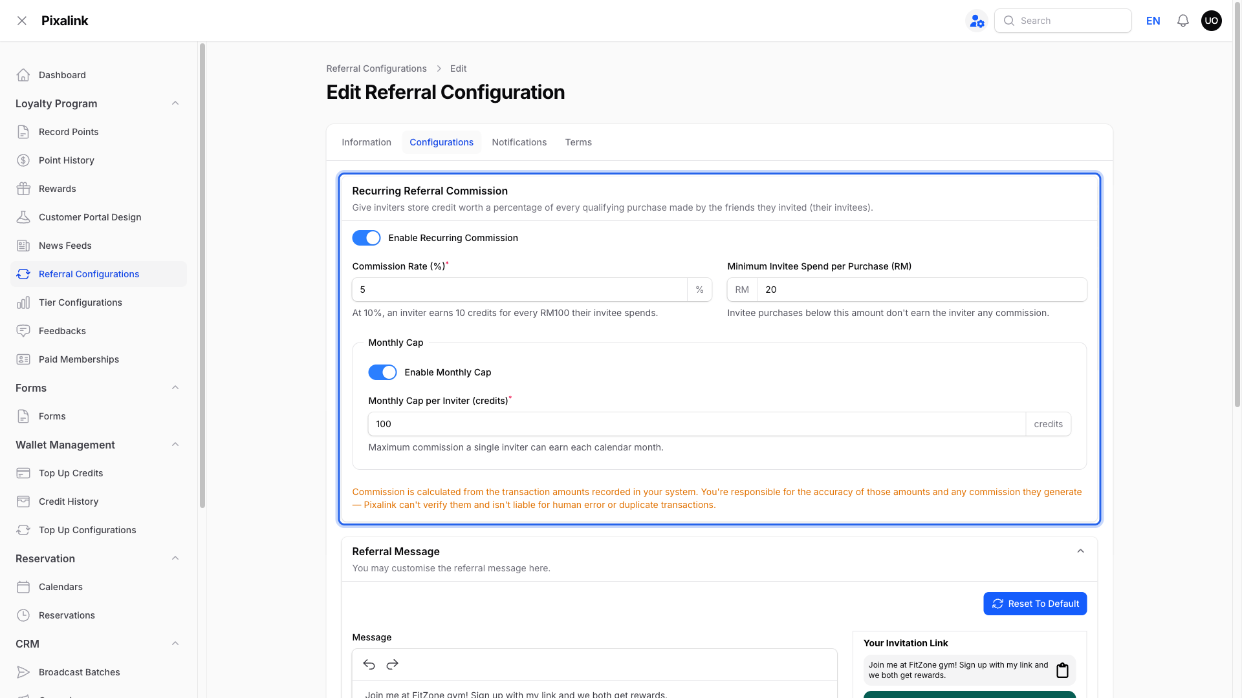This screenshot has height=698, width=1242.
Task: Click the top Search box
Action: point(1063,21)
